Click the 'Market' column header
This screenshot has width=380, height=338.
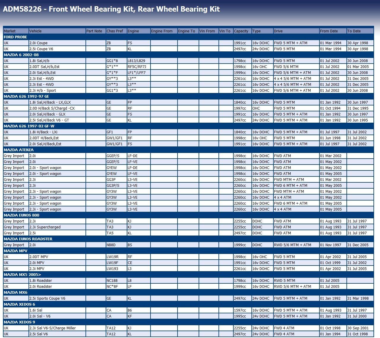[x=16, y=31]
